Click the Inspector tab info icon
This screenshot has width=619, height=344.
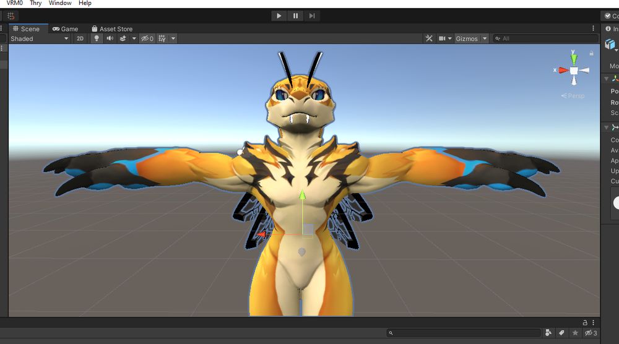608,29
